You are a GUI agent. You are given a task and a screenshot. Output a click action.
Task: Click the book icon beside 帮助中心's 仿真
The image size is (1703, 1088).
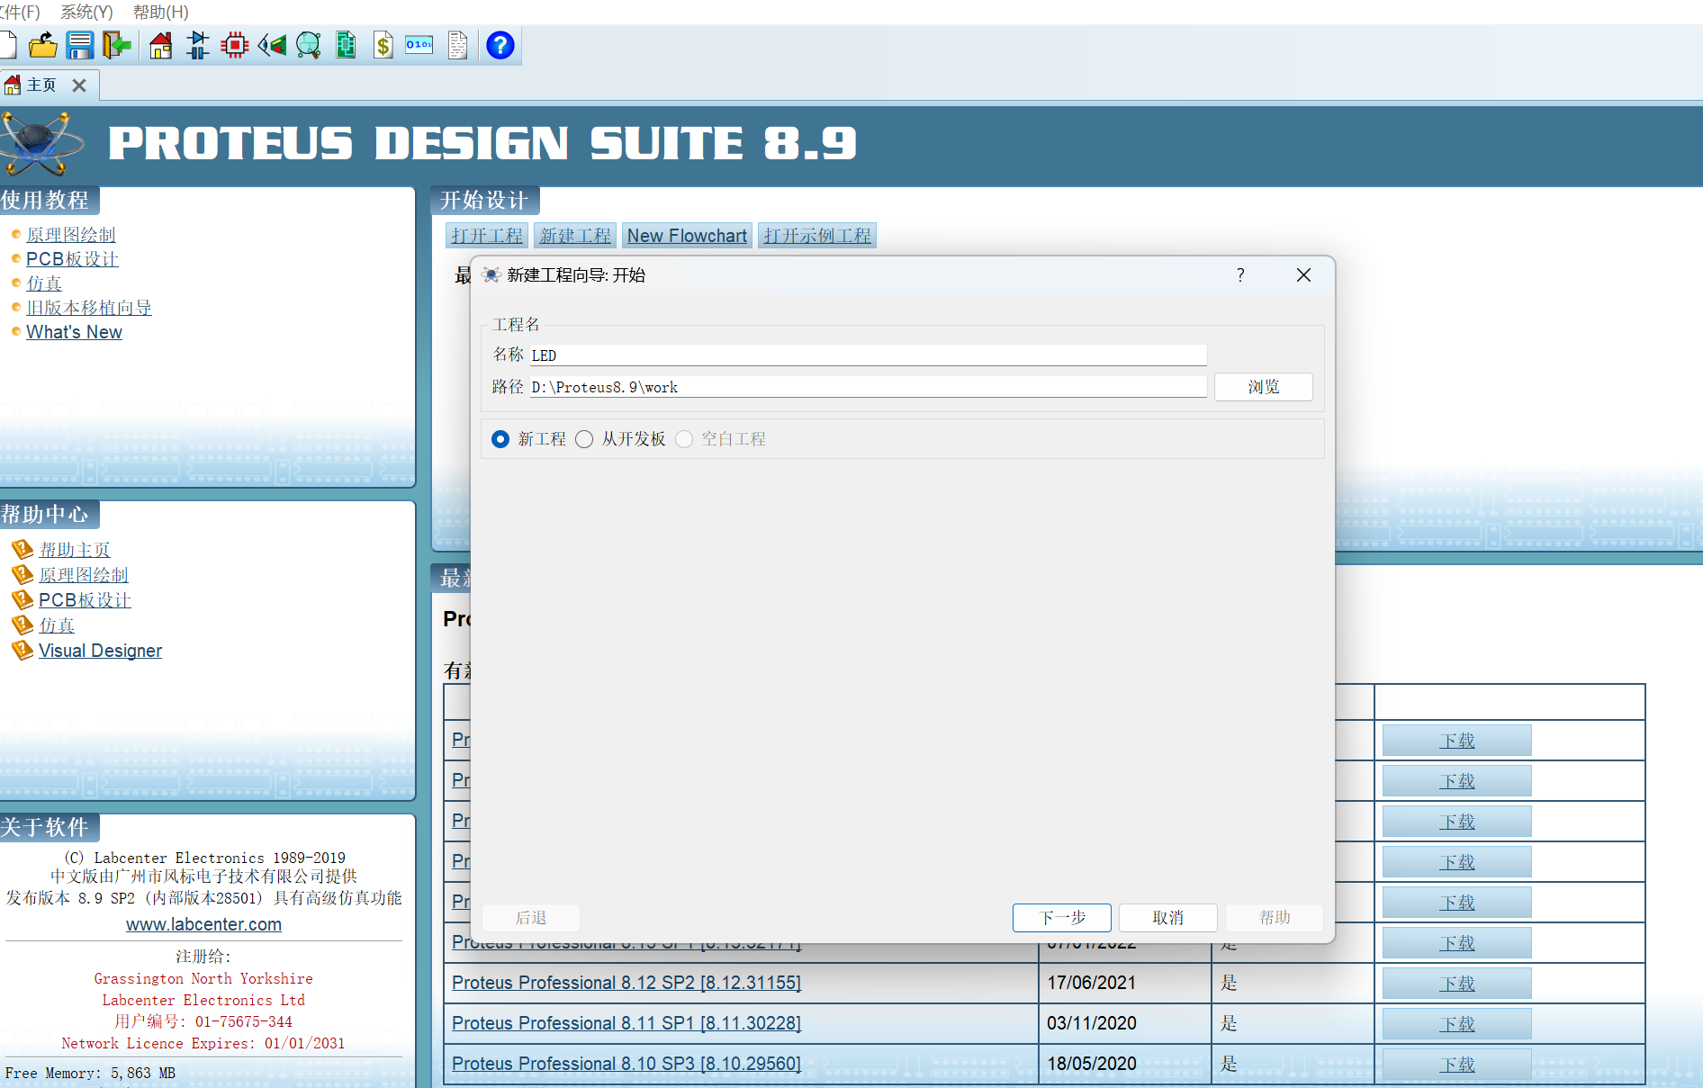[x=23, y=625]
